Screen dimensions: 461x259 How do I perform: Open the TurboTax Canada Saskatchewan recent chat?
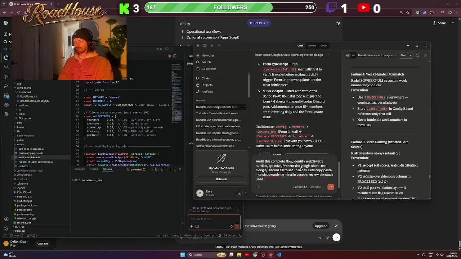[x=219, y=113]
